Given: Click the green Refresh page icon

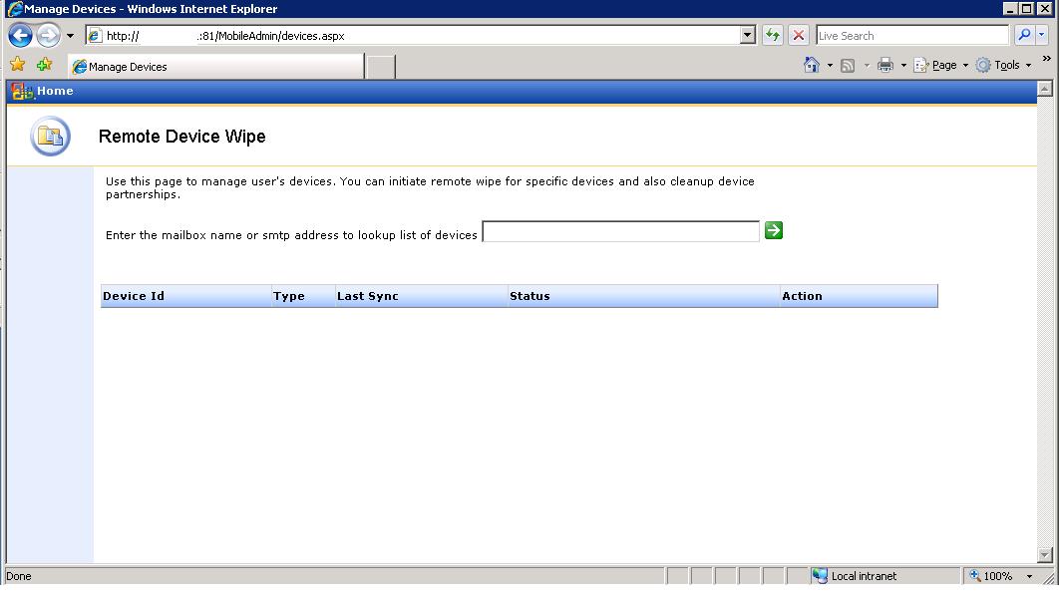Looking at the screenshot, I should pos(773,35).
